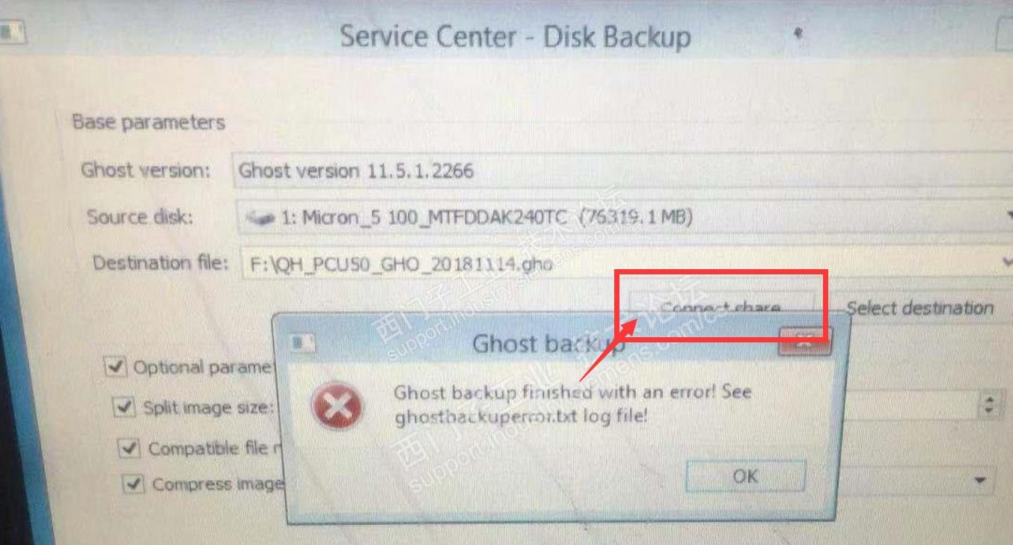Image resolution: width=1013 pixels, height=545 pixels.
Task: Click the Select destination button
Action: (920, 307)
